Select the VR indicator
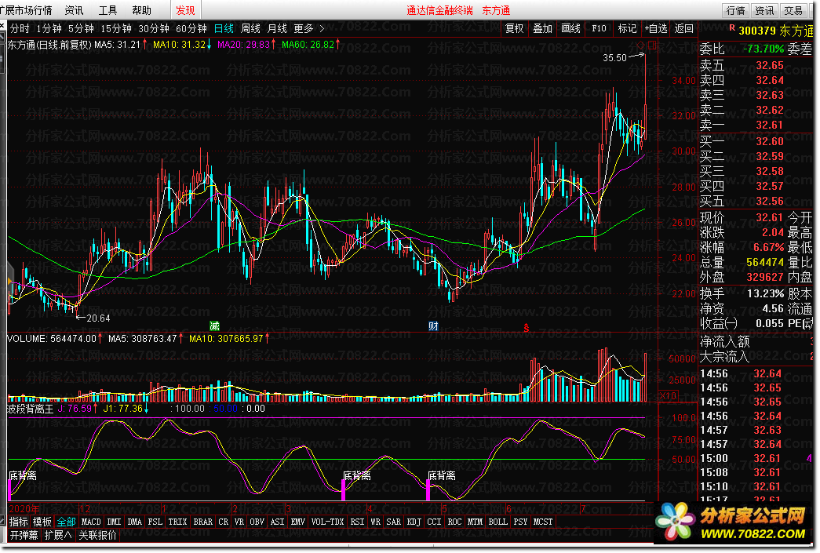The width and height of the screenshot is (820, 553). [x=239, y=522]
